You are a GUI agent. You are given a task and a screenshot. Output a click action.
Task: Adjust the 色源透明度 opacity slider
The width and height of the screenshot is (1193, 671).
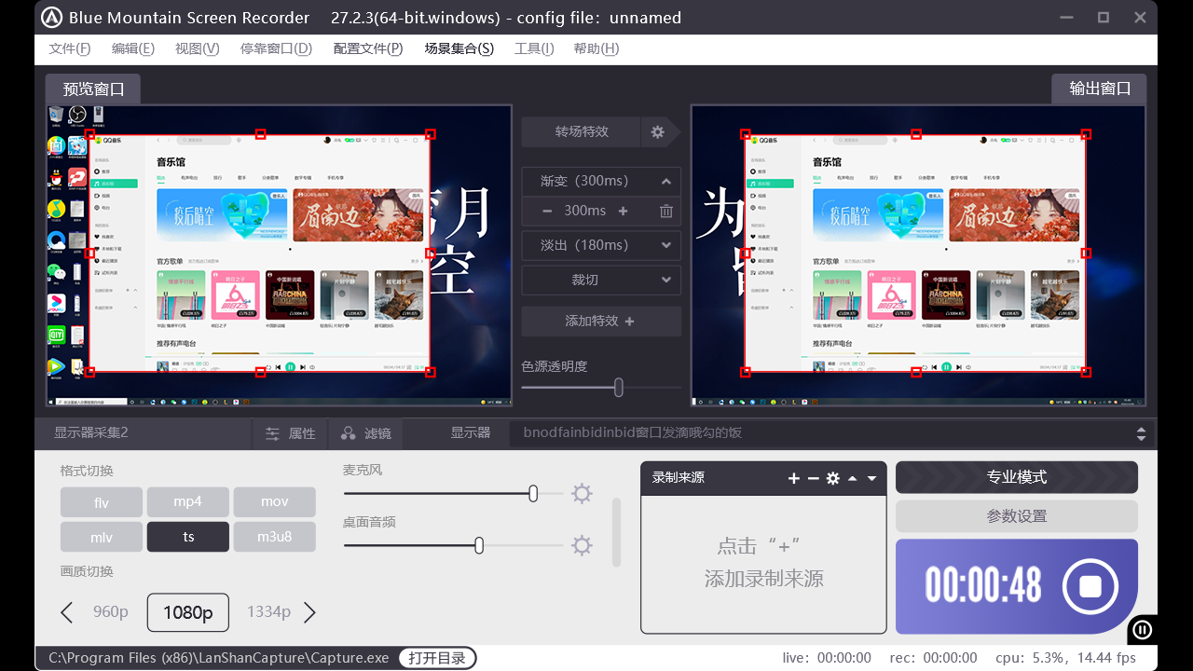(x=618, y=388)
